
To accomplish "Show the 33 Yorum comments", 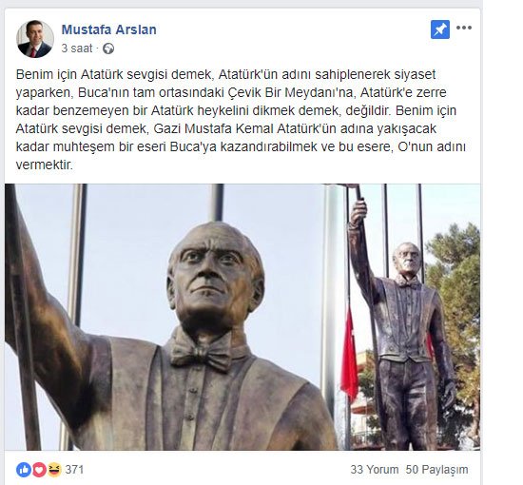I will (x=375, y=470).
